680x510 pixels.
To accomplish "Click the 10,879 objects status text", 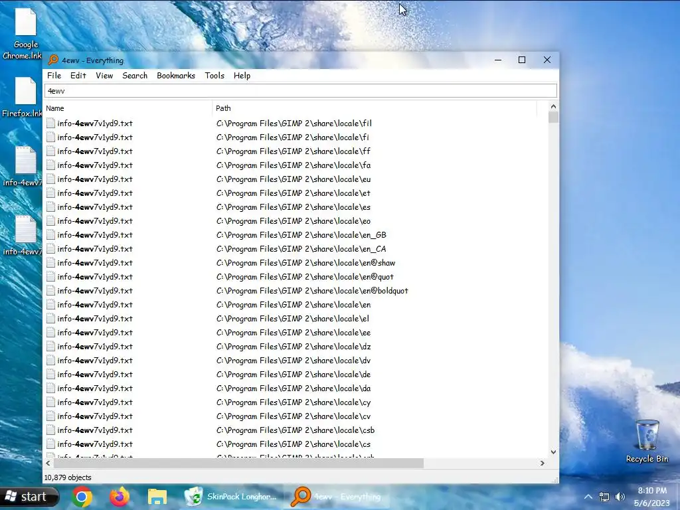I will click(x=68, y=477).
